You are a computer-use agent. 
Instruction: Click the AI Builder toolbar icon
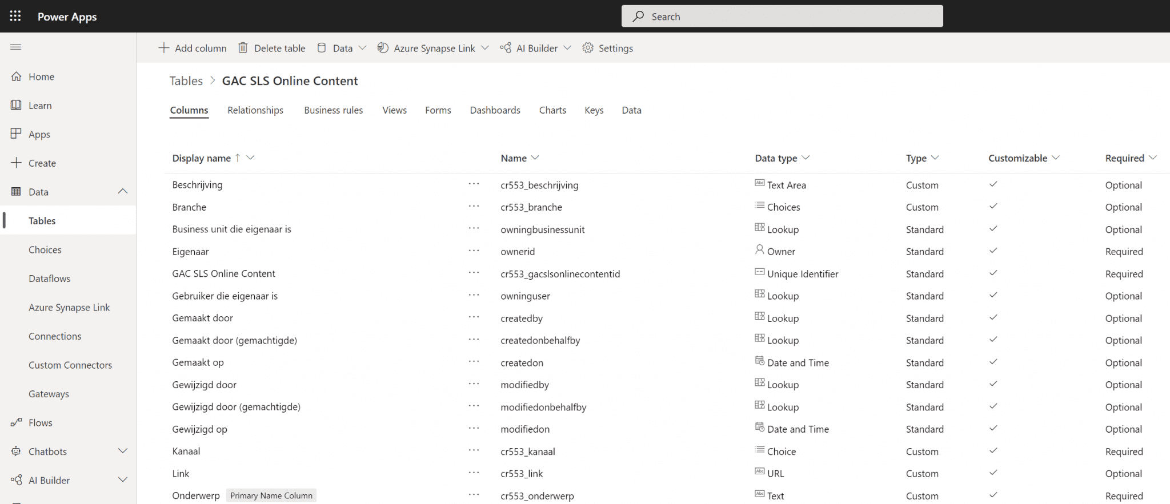pos(506,48)
